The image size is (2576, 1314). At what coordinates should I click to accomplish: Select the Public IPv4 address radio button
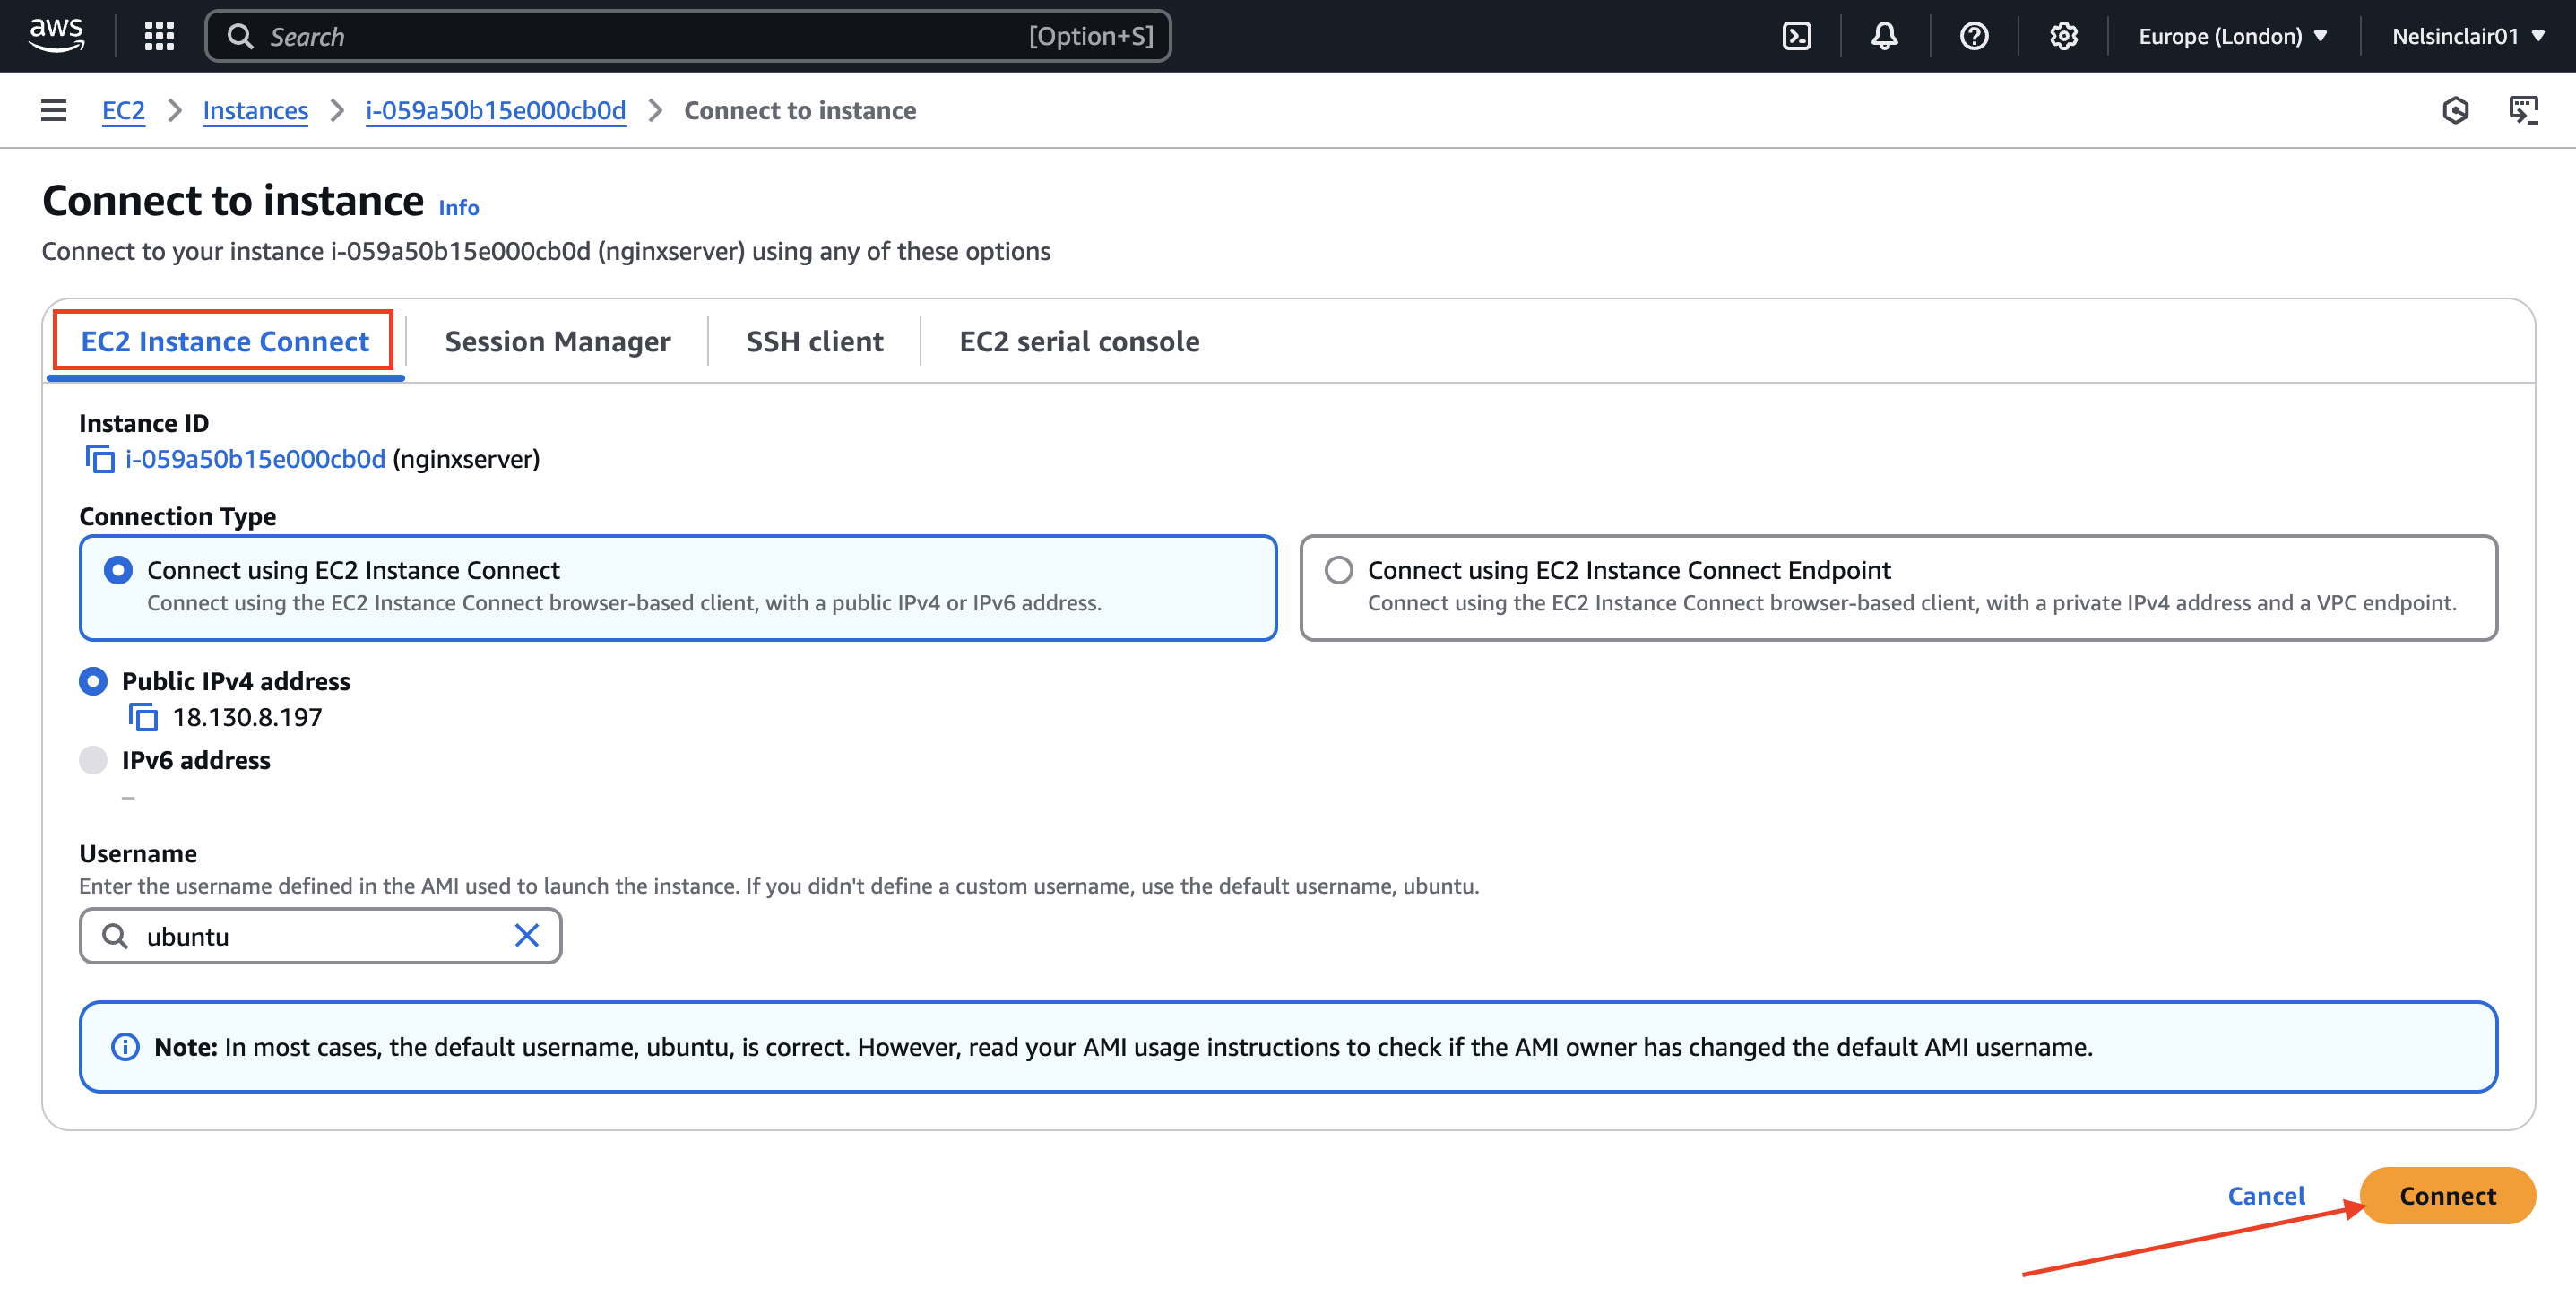pos(93,681)
